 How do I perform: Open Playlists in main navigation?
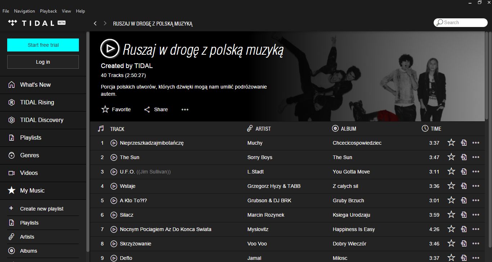pos(43,138)
